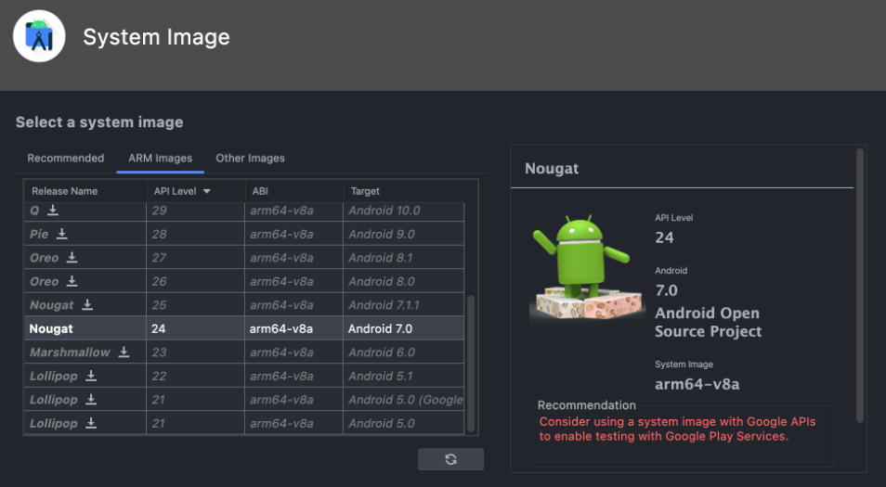Click the ABI column header

coord(260,191)
